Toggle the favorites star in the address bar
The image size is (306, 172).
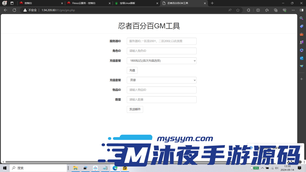tap(238, 10)
